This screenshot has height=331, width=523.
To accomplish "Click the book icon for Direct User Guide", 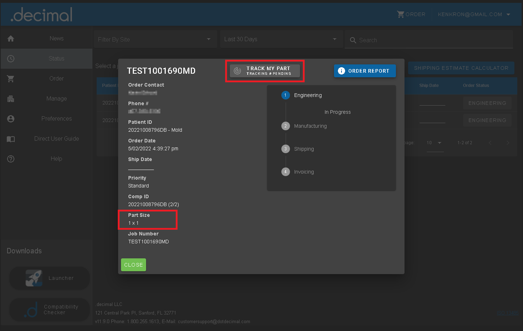I will pyautogui.click(x=11, y=139).
